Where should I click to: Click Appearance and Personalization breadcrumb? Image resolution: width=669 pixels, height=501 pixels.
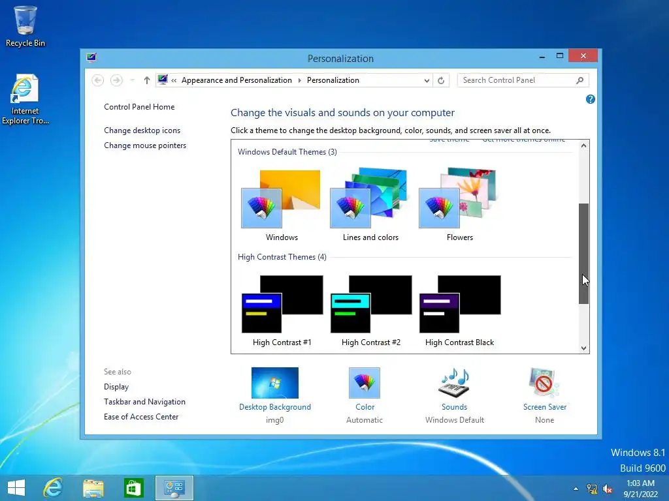click(237, 80)
